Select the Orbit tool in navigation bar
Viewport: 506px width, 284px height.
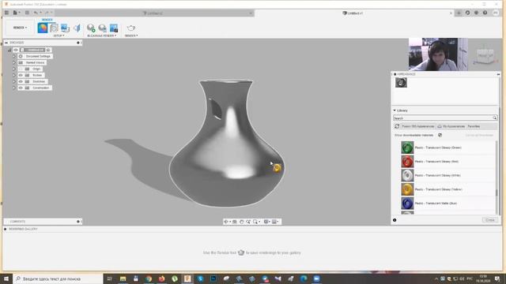pos(226,222)
